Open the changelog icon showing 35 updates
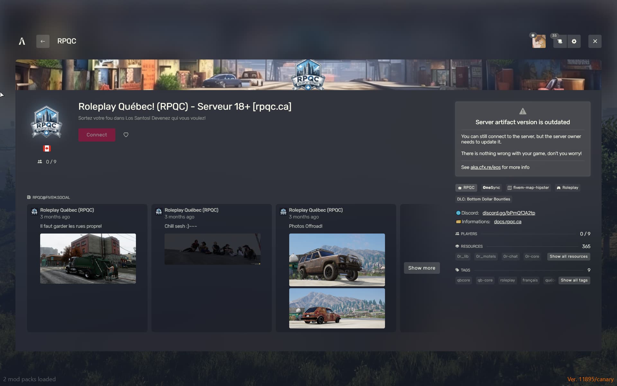Image resolution: width=617 pixels, height=386 pixels. [x=559, y=41]
